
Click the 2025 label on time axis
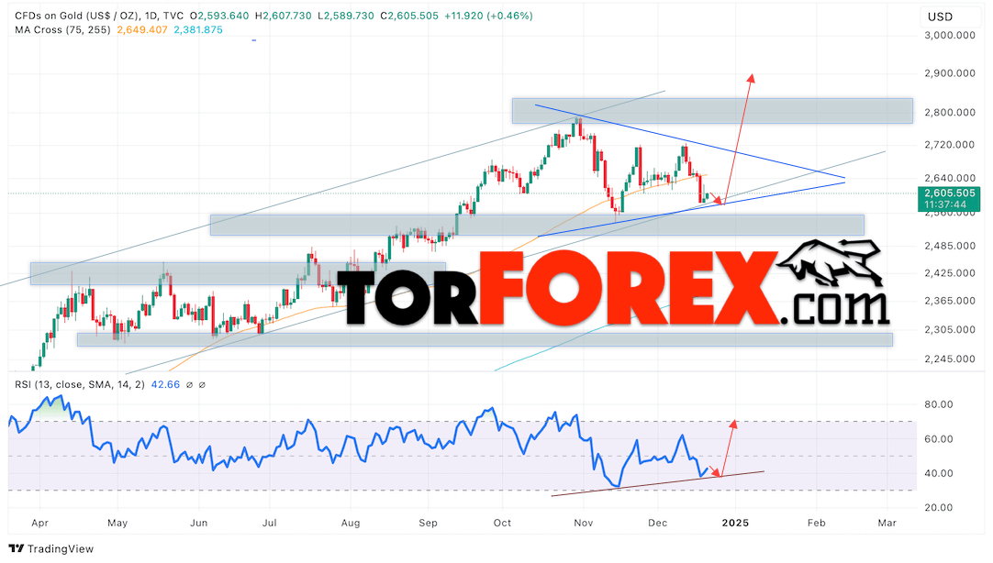click(735, 524)
